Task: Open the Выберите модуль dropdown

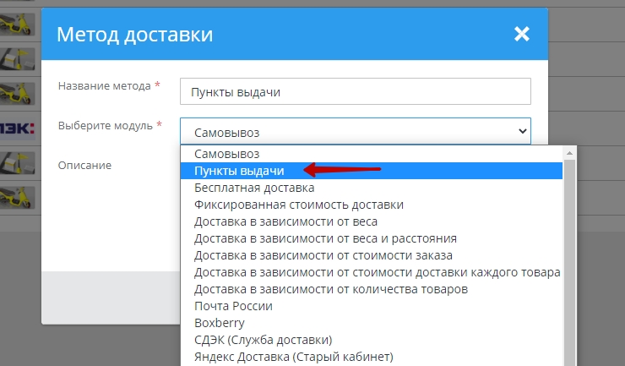Action: pos(355,131)
